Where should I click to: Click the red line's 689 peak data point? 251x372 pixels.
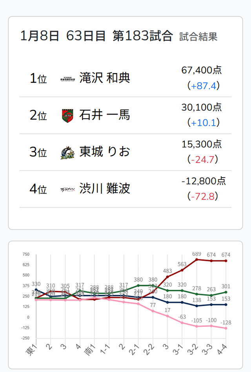click(x=196, y=259)
